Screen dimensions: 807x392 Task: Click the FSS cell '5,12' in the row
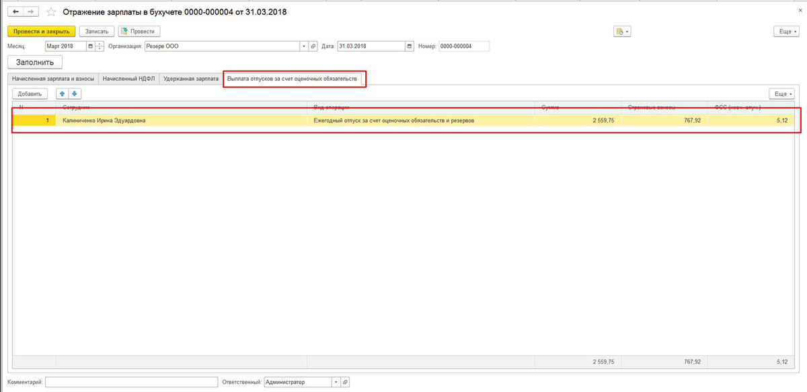coord(751,120)
